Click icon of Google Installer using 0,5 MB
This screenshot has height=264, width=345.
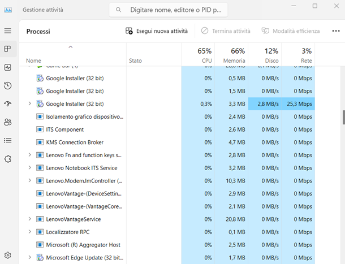click(x=40, y=78)
